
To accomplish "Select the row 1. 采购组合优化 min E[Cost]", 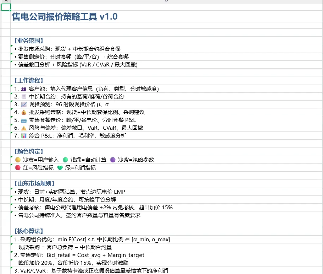I will click(166, 239).
